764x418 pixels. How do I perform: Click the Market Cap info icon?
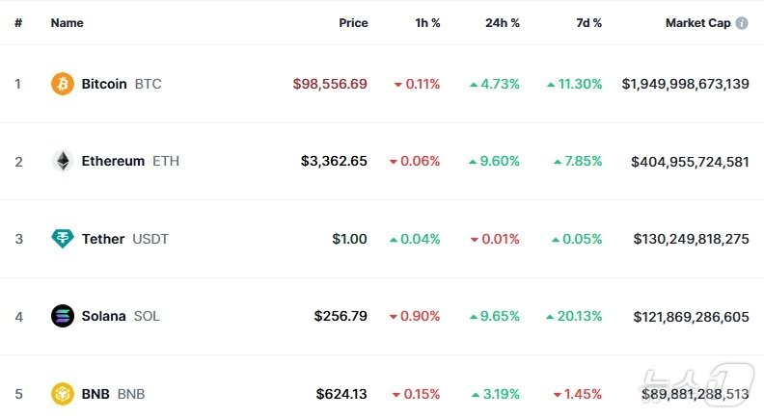[x=742, y=23]
